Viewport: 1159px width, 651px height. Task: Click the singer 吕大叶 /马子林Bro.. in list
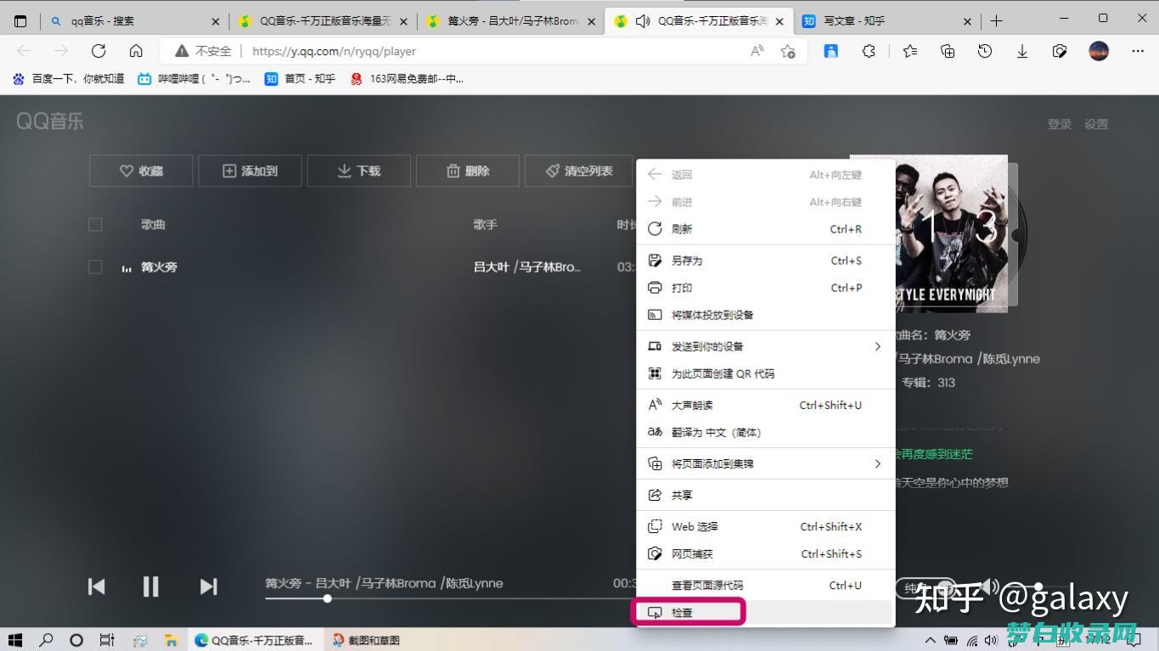[x=527, y=267]
